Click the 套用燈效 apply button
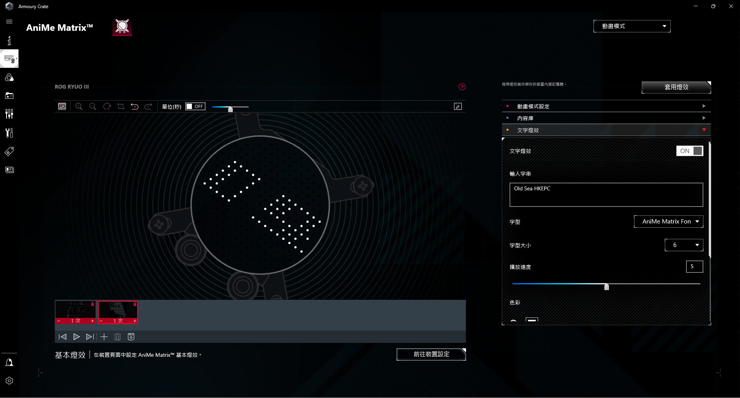 pyautogui.click(x=676, y=87)
